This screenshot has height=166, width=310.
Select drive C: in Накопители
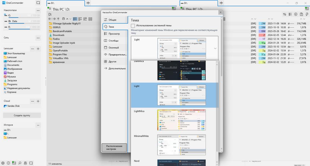[22, 15]
